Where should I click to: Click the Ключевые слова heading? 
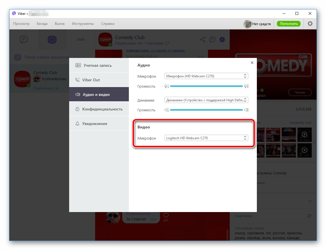tap(249, 228)
